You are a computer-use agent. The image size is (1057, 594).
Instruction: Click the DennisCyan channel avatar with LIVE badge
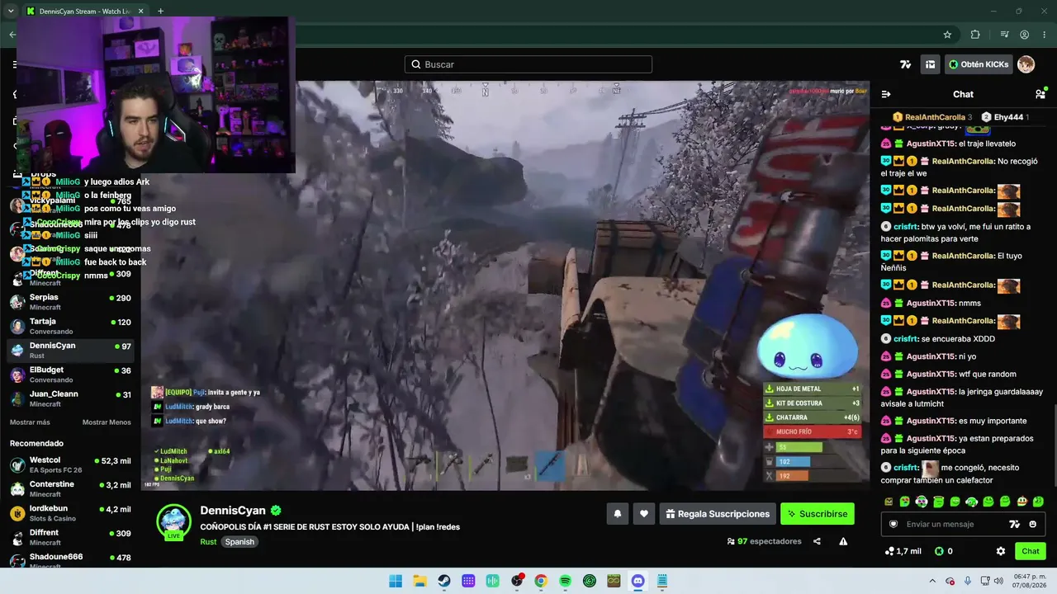click(x=174, y=521)
